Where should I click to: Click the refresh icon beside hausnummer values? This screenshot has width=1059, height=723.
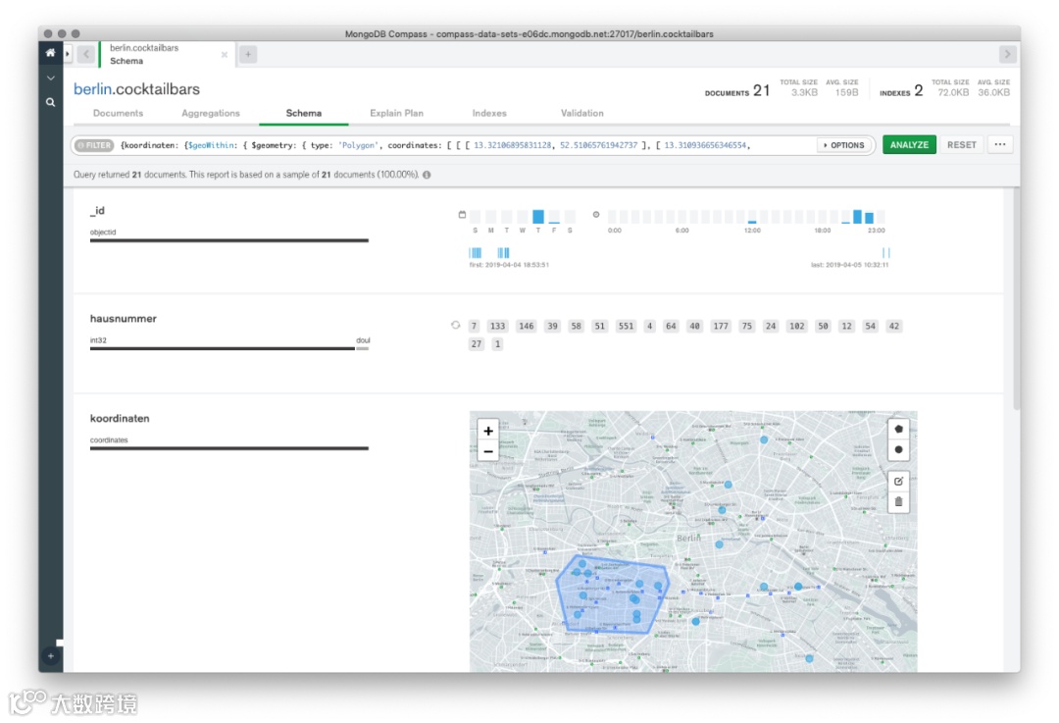455,325
